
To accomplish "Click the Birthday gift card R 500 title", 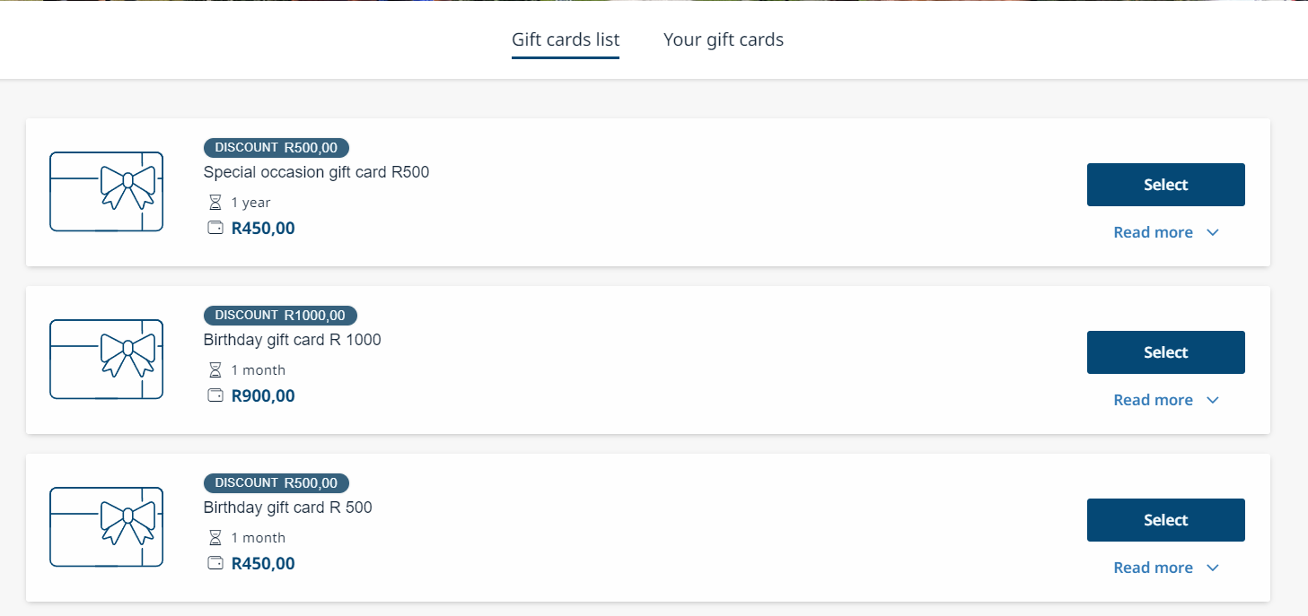I will click(x=287, y=508).
